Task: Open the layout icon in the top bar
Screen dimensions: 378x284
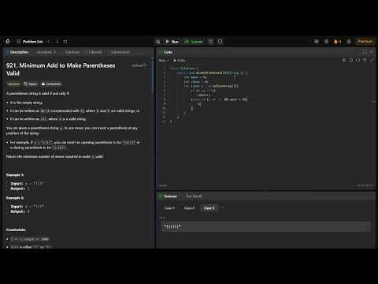Action: point(317,42)
